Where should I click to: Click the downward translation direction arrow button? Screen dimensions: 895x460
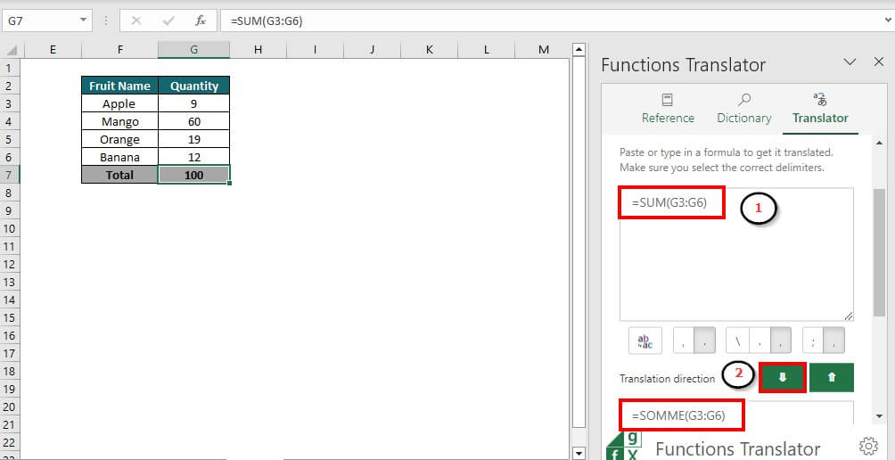(x=783, y=378)
